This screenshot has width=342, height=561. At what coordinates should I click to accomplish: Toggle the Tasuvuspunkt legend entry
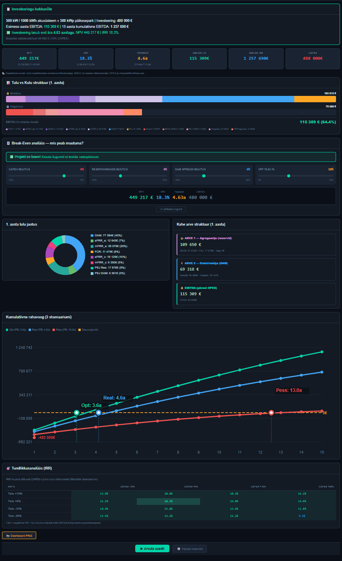(x=88, y=330)
